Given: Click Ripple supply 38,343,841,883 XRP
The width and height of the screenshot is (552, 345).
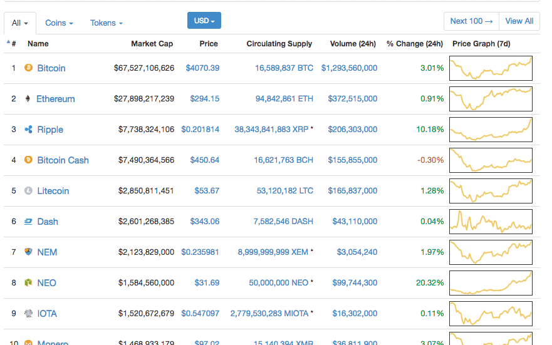Looking at the screenshot, I should [x=271, y=129].
